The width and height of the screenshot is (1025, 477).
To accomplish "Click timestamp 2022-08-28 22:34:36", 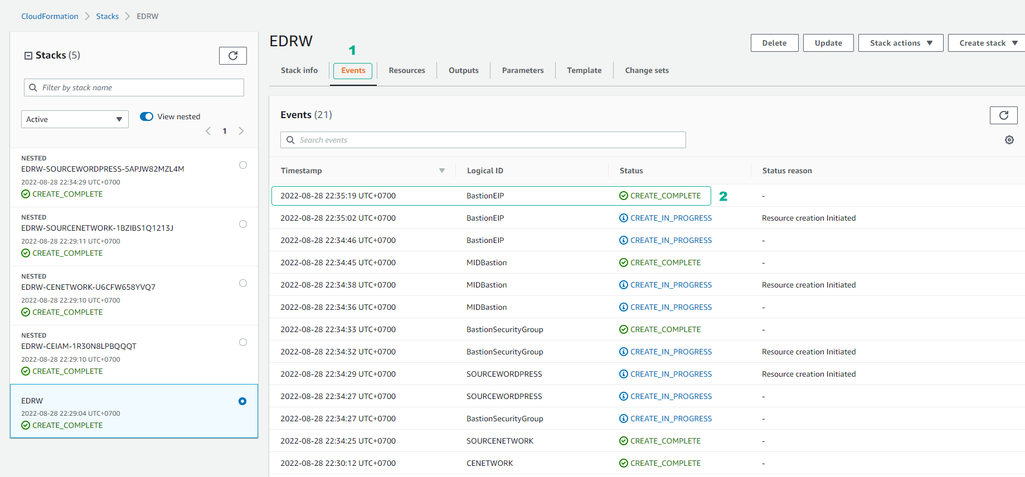I will point(338,307).
